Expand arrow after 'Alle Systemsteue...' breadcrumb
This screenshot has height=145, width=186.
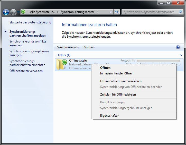point(58,12)
